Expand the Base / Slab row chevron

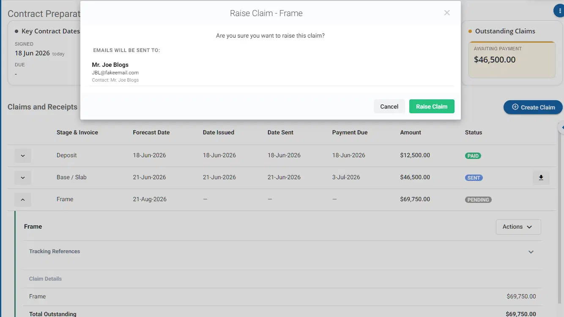[x=23, y=178]
